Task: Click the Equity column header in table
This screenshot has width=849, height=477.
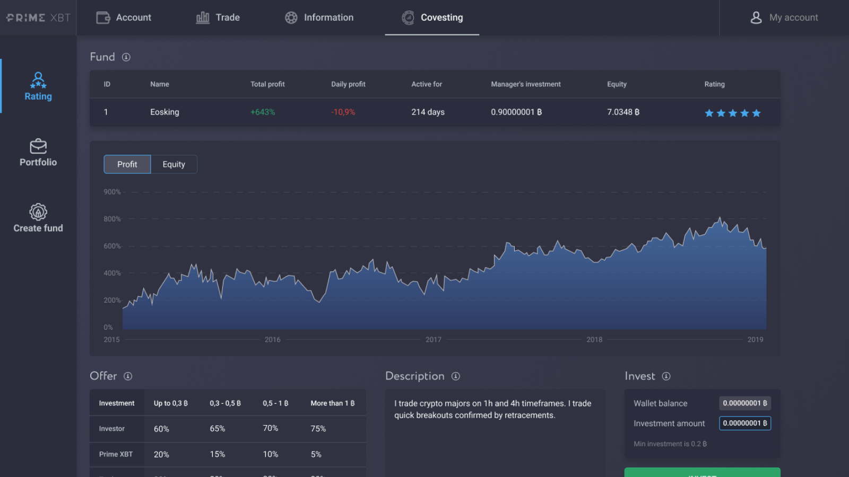Action: pyautogui.click(x=617, y=84)
